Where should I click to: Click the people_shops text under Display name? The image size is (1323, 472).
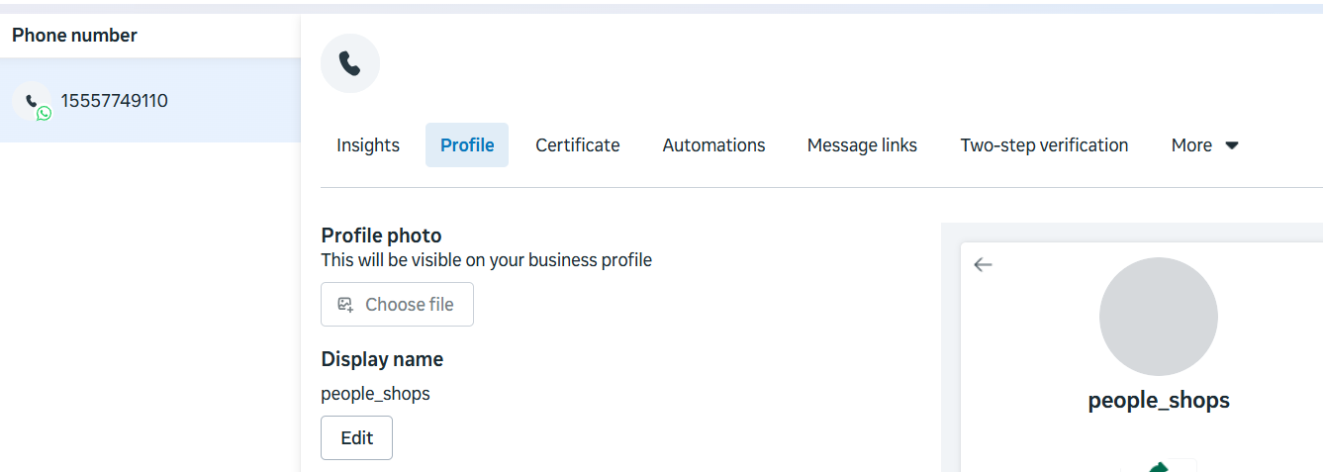pyautogui.click(x=375, y=394)
